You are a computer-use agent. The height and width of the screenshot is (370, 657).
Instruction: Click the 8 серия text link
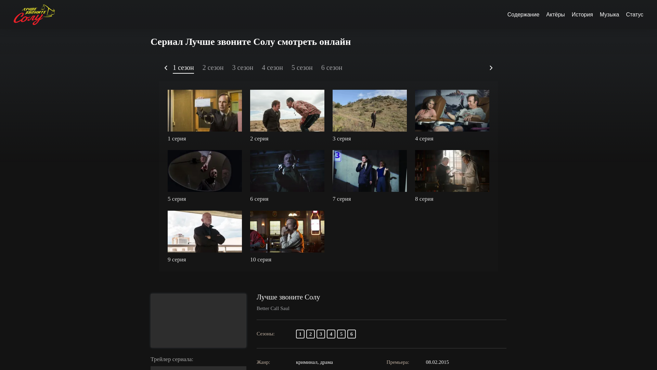[424, 199]
